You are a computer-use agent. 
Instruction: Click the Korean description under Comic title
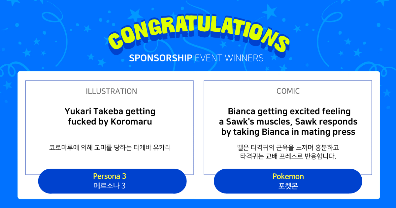point(288,152)
